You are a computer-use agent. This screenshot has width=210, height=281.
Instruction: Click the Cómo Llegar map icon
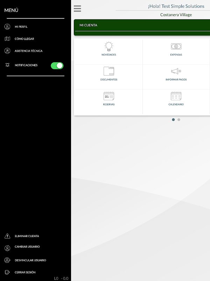click(x=7, y=39)
